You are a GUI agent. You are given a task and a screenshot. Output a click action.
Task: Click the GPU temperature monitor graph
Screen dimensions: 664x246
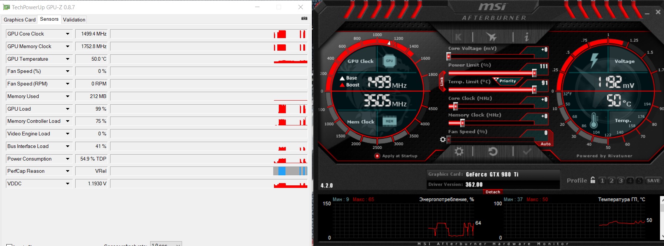point(574,220)
